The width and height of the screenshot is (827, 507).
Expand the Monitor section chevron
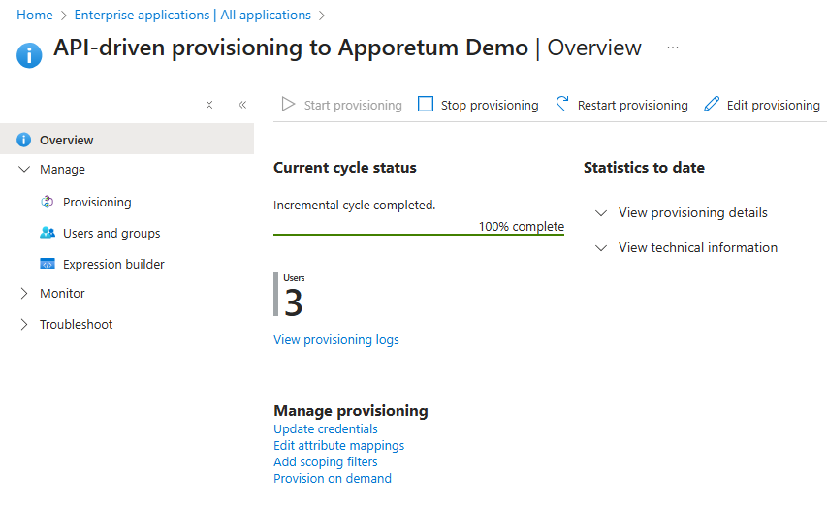pos(24,294)
